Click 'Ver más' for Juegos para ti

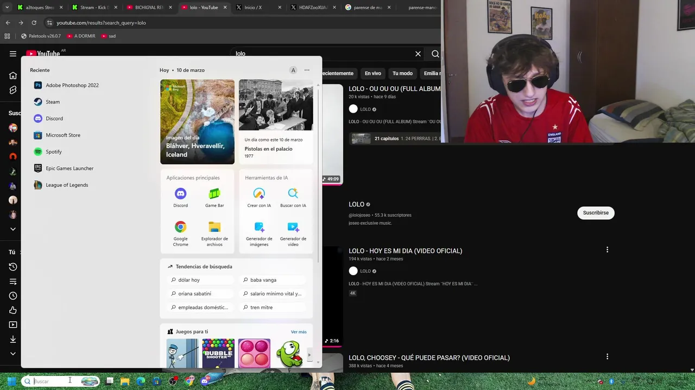pyautogui.click(x=299, y=332)
